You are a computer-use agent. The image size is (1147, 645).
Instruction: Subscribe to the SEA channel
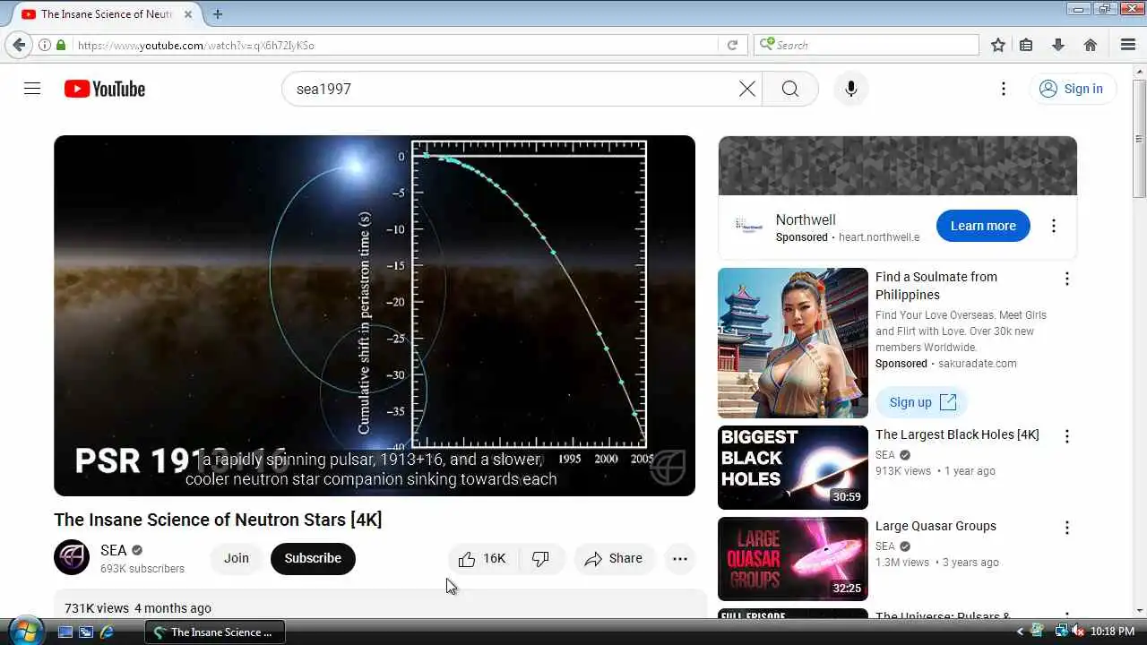313,558
